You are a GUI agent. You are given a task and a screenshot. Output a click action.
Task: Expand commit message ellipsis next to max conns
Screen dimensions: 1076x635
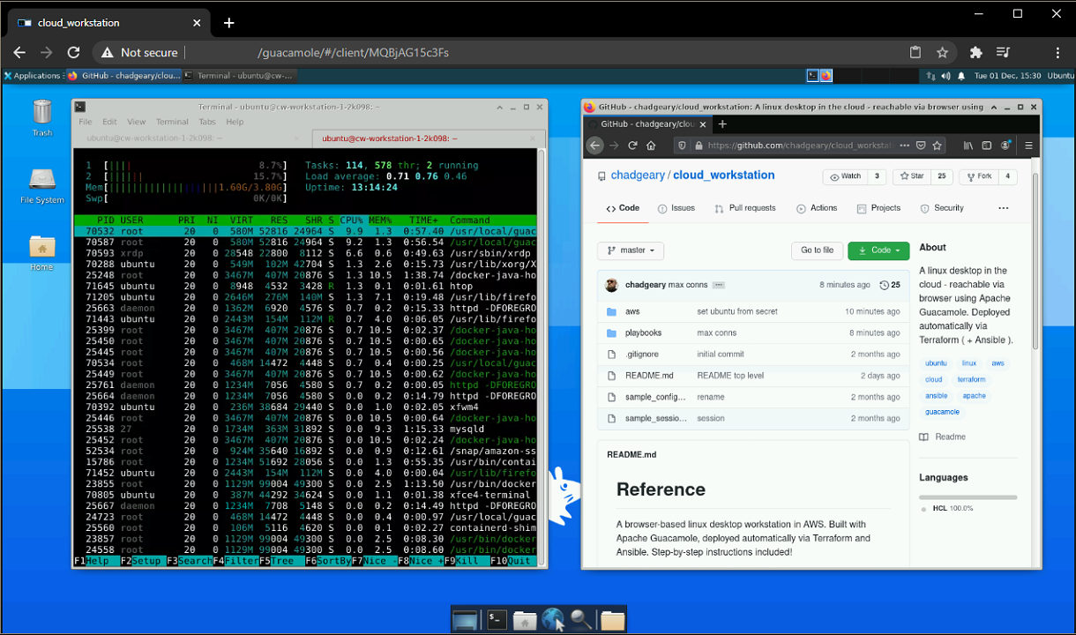[x=718, y=285]
